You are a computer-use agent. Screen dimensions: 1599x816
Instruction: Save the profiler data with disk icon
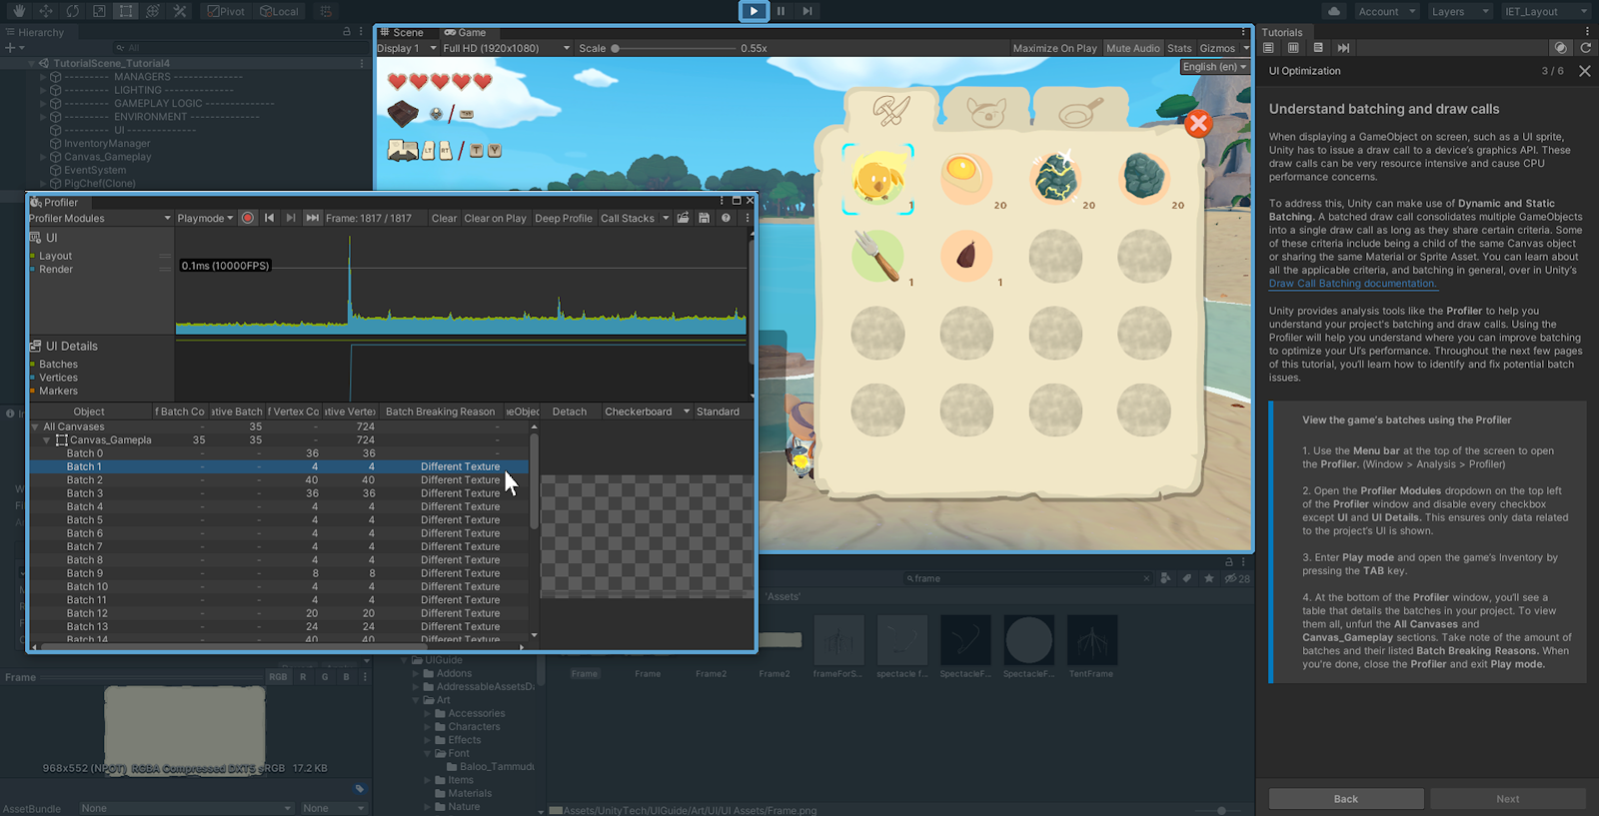(x=704, y=218)
